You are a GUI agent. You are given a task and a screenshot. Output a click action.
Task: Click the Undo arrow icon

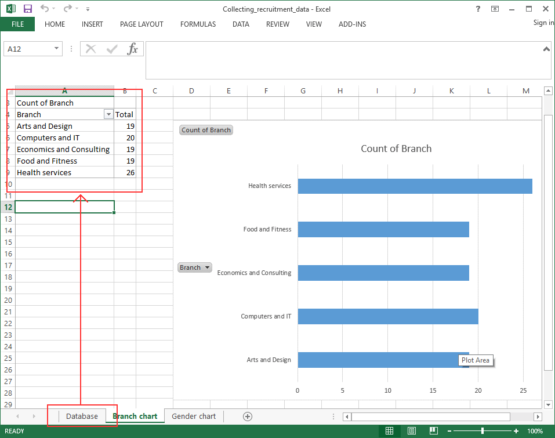click(x=44, y=8)
